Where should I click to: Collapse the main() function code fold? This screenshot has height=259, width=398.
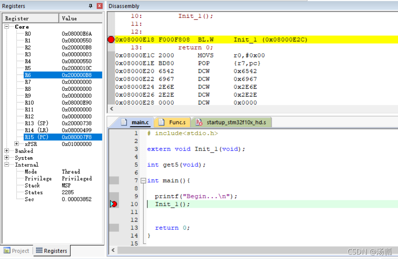click(143, 181)
